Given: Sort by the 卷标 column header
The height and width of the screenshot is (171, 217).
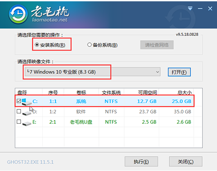Looking at the screenshot, I should point(81,92).
